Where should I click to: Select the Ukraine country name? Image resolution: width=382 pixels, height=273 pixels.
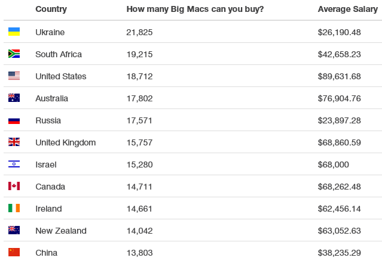(x=50, y=32)
